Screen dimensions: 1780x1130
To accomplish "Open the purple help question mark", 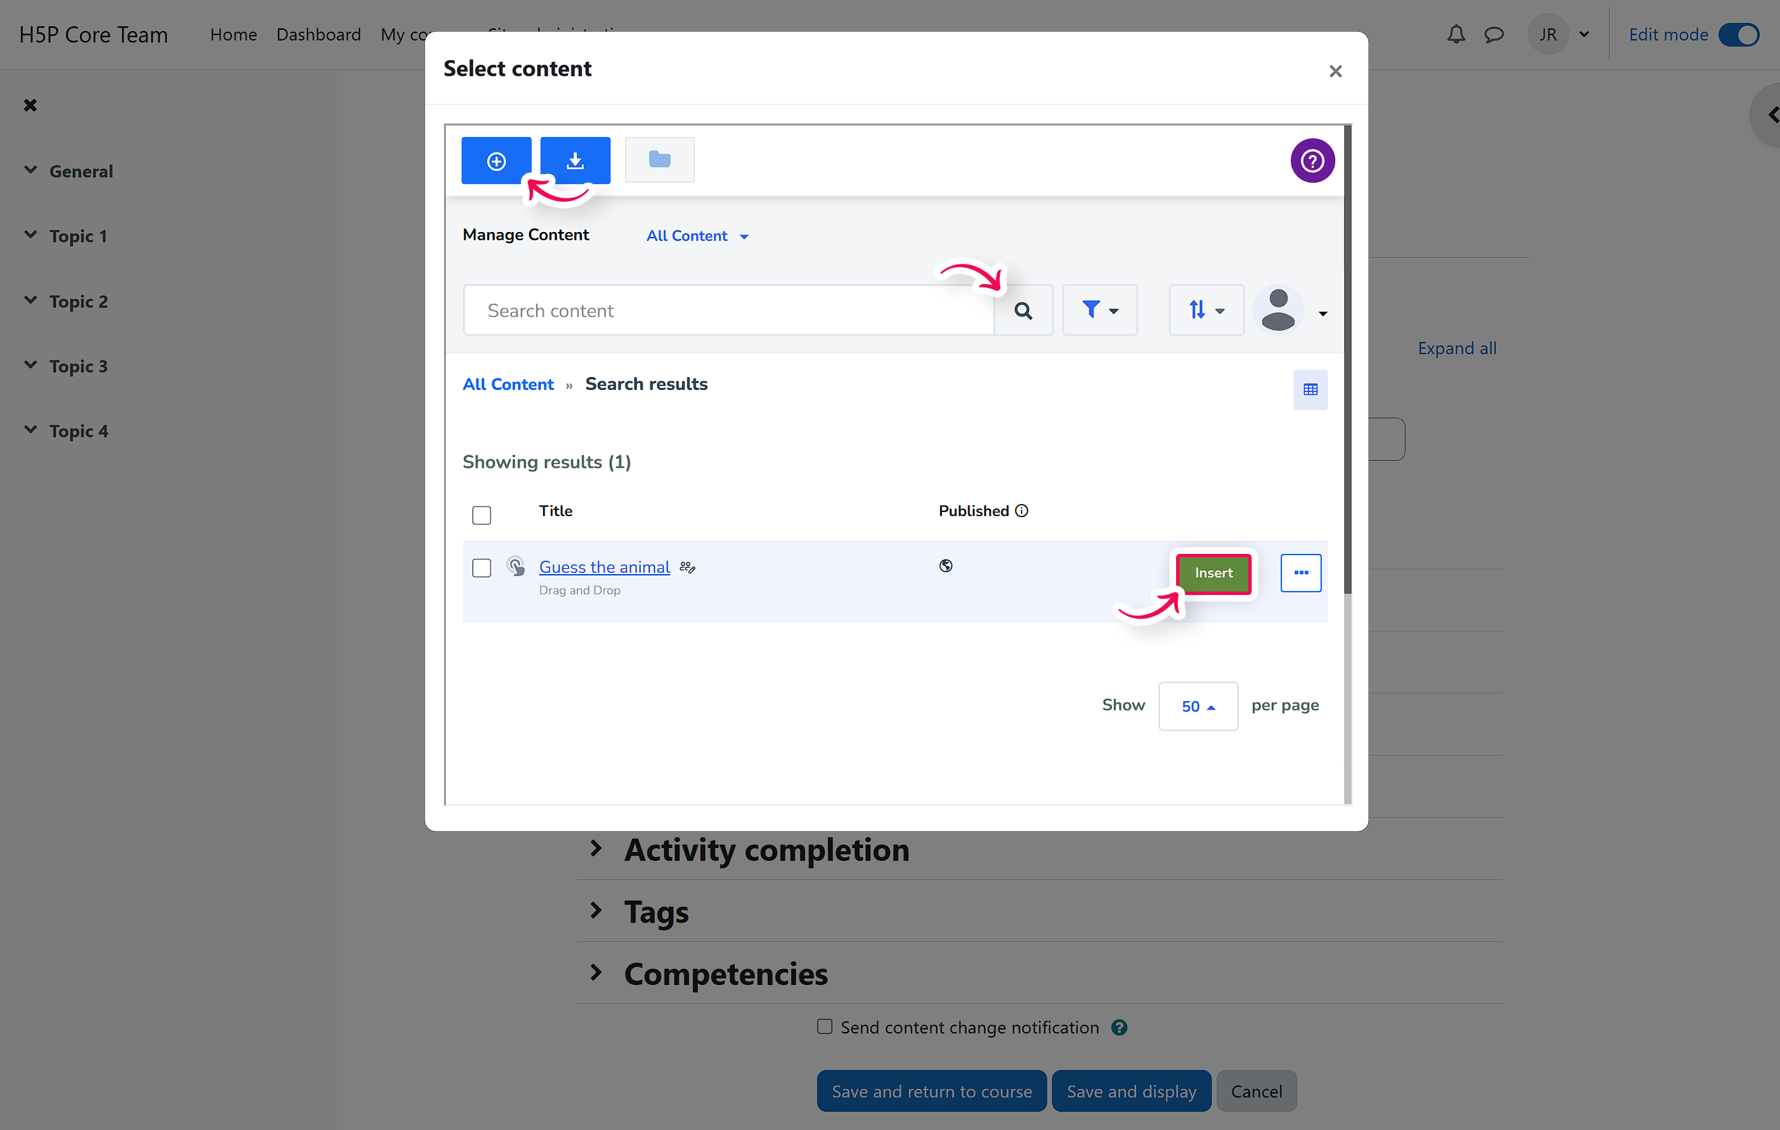I will 1311,161.
